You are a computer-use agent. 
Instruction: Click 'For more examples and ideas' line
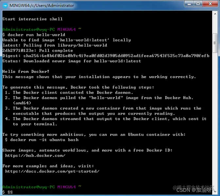pos(48,166)
